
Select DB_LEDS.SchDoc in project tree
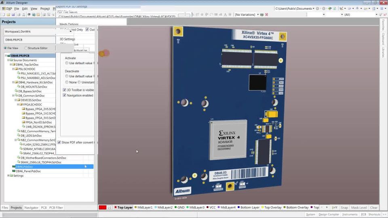point(31,136)
